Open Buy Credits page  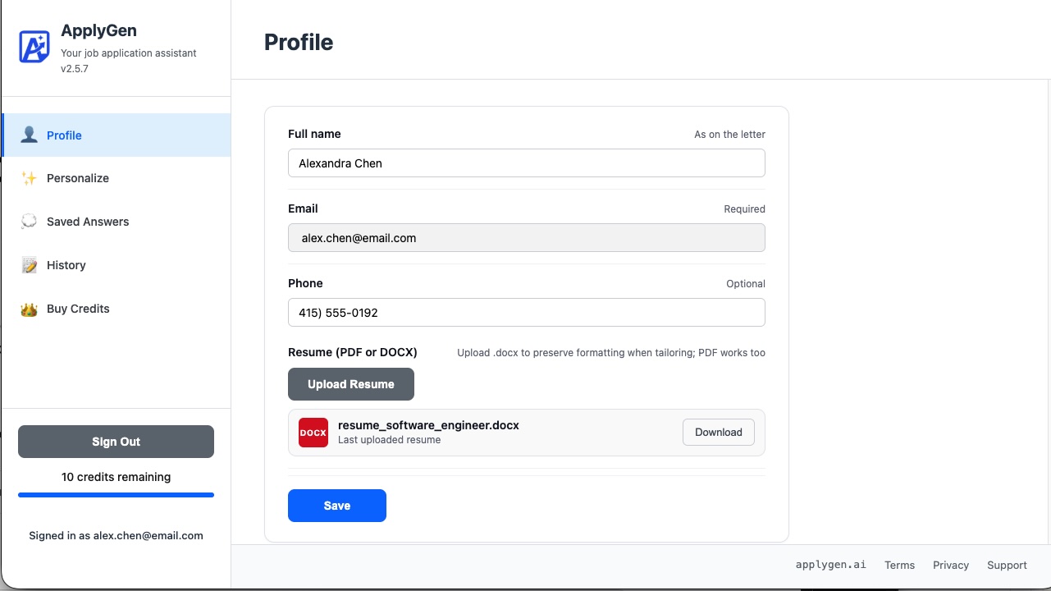coord(117,309)
